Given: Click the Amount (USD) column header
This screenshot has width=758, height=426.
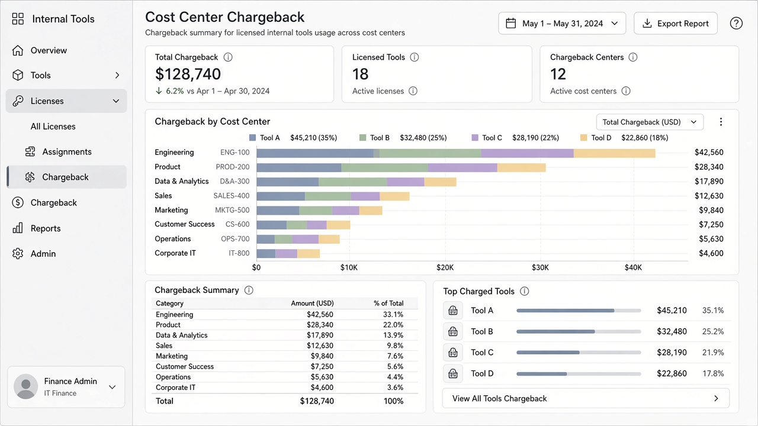Looking at the screenshot, I should [312, 304].
